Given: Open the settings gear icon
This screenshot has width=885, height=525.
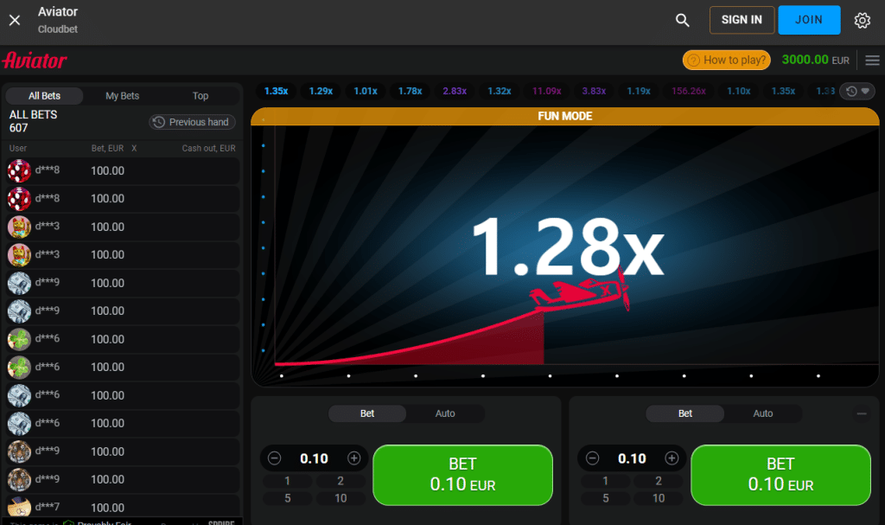Looking at the screenshot, I should click(x=862, y=21).
